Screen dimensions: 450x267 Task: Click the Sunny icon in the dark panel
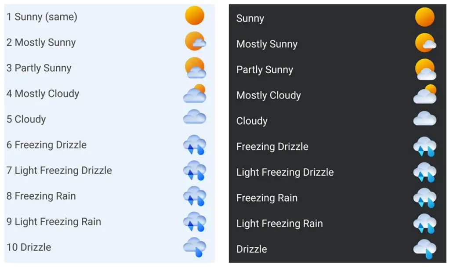click(x=425, y=18)
